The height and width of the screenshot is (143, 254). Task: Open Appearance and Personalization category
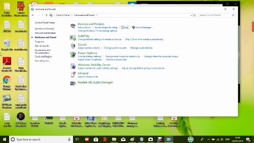tap(42, 51)
